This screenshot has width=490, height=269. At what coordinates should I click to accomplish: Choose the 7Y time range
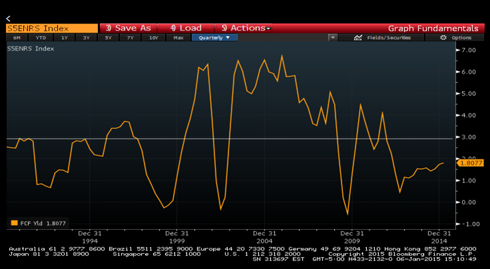click(x=130, y=38)
